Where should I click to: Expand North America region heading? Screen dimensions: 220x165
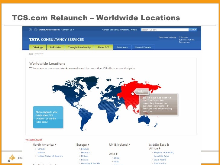pos(44,145)
